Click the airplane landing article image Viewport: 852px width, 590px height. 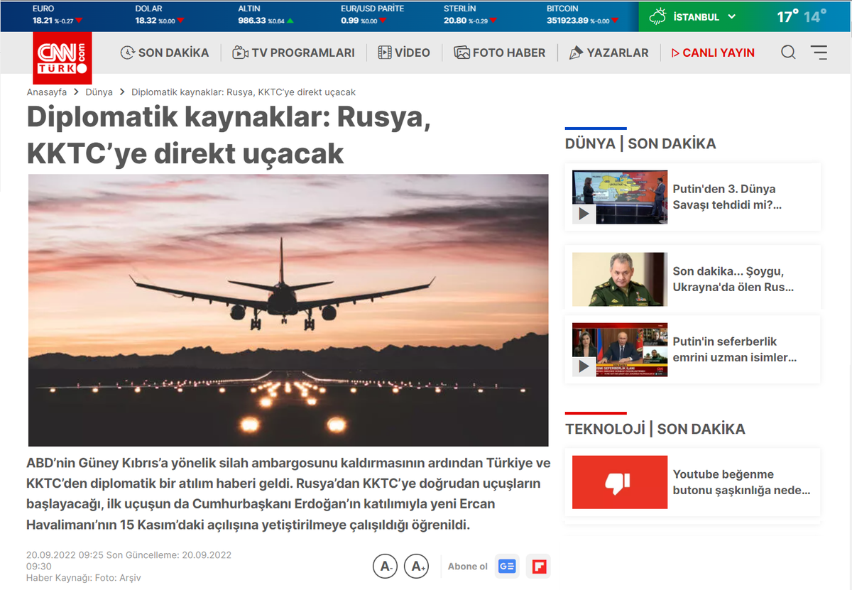click(x=288, y=310)
